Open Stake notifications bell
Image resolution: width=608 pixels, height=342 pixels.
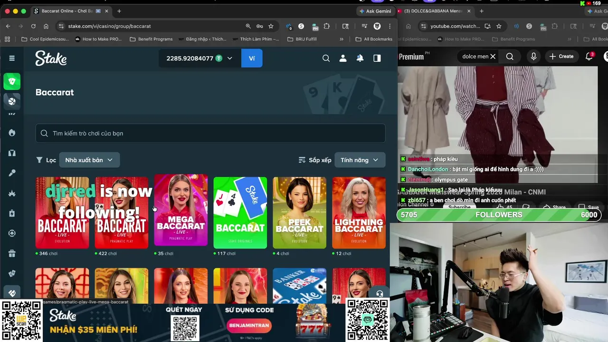360,58
